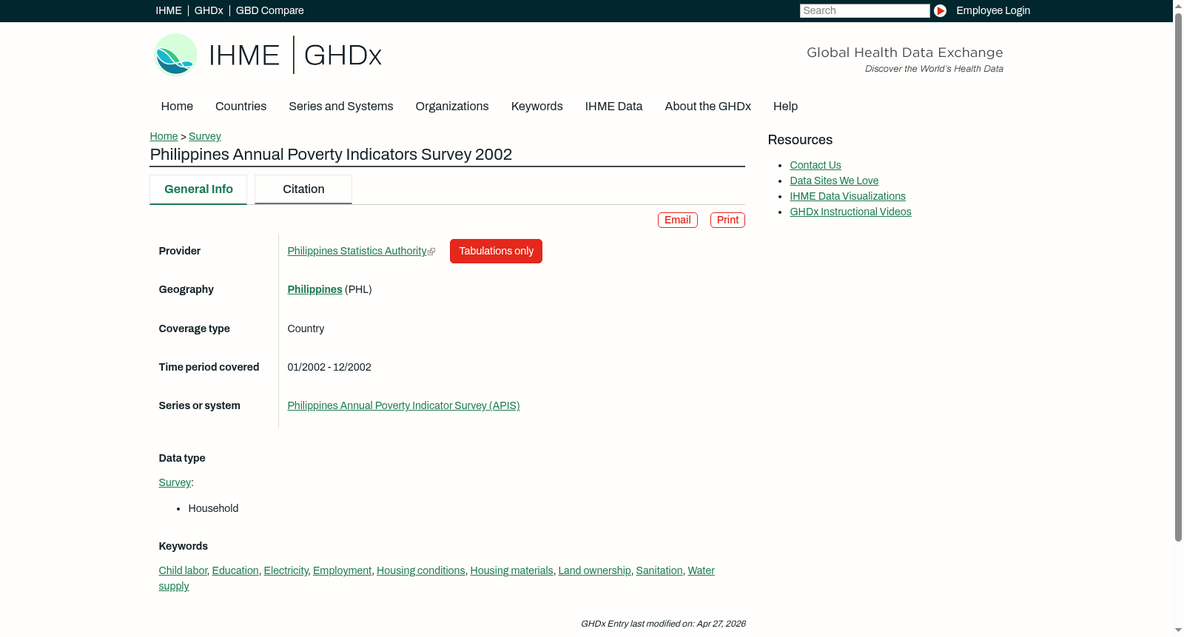Open Philippines Annual Poverty Indicator Survey (APIS) link
Viewport: 1184px width, 637px height.
[x=404, y=405]
